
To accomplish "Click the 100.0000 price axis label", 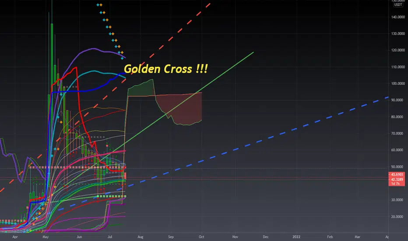I will tap(398, 84).
